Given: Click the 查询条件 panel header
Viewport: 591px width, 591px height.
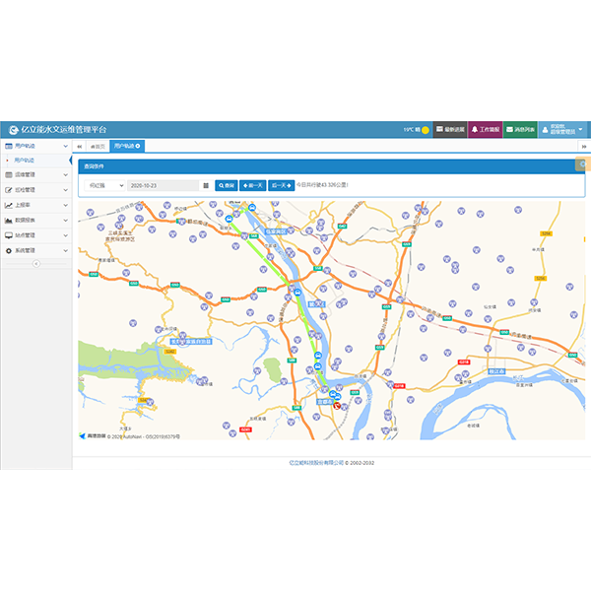Looking at the screenshot, I should (x=332, y=166).
